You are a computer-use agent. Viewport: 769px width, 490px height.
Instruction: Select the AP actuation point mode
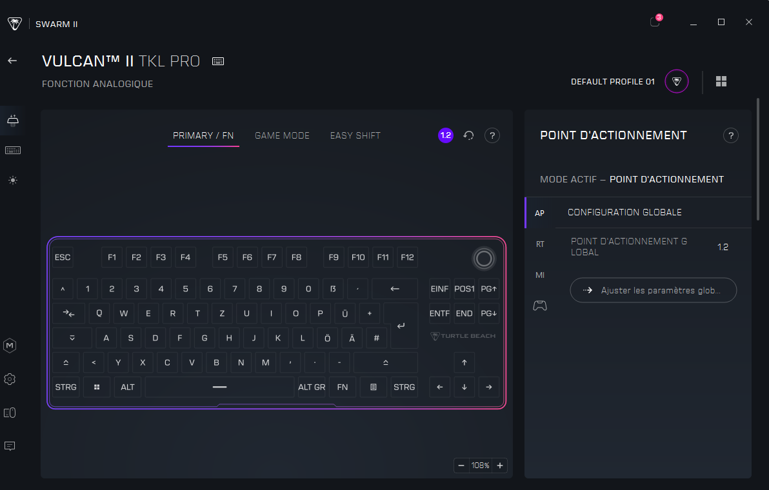[539, 213]
